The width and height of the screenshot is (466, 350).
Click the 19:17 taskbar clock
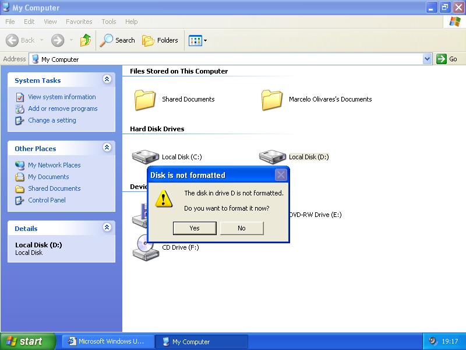pyautogui.click(x=450, y=341)
